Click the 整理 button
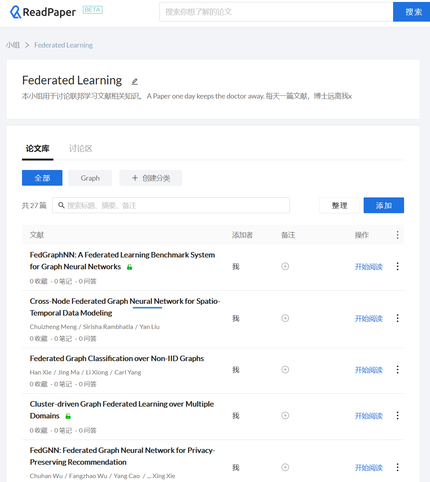Image resolution: width=430 pixels, height=482 pixels. click(x=339, y=205)
